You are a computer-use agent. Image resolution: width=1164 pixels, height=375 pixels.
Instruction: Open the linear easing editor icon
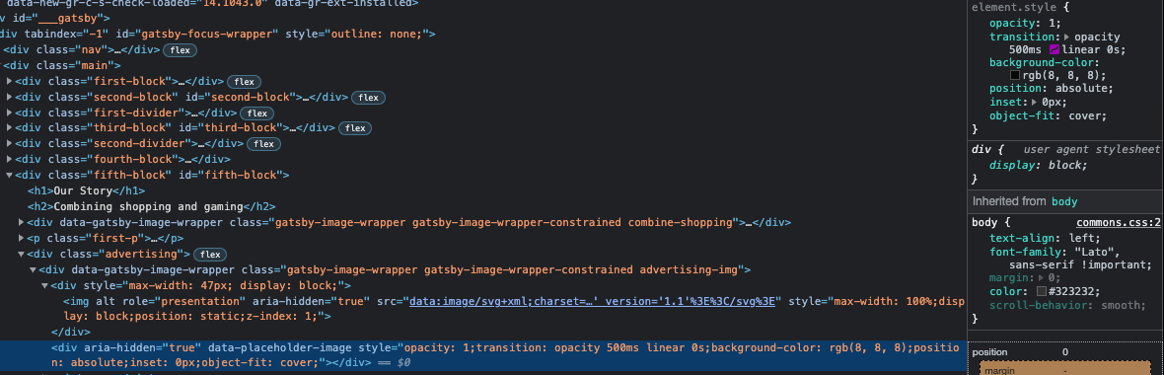click(1055, 49)
